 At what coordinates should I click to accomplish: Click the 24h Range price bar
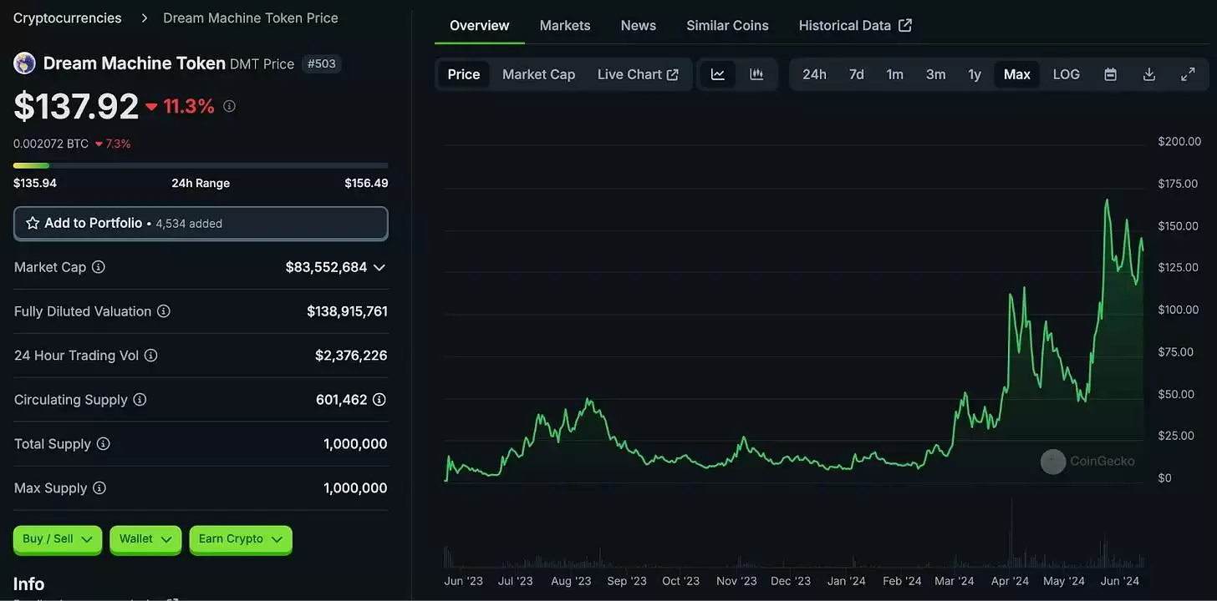click(x=201, y=165)
